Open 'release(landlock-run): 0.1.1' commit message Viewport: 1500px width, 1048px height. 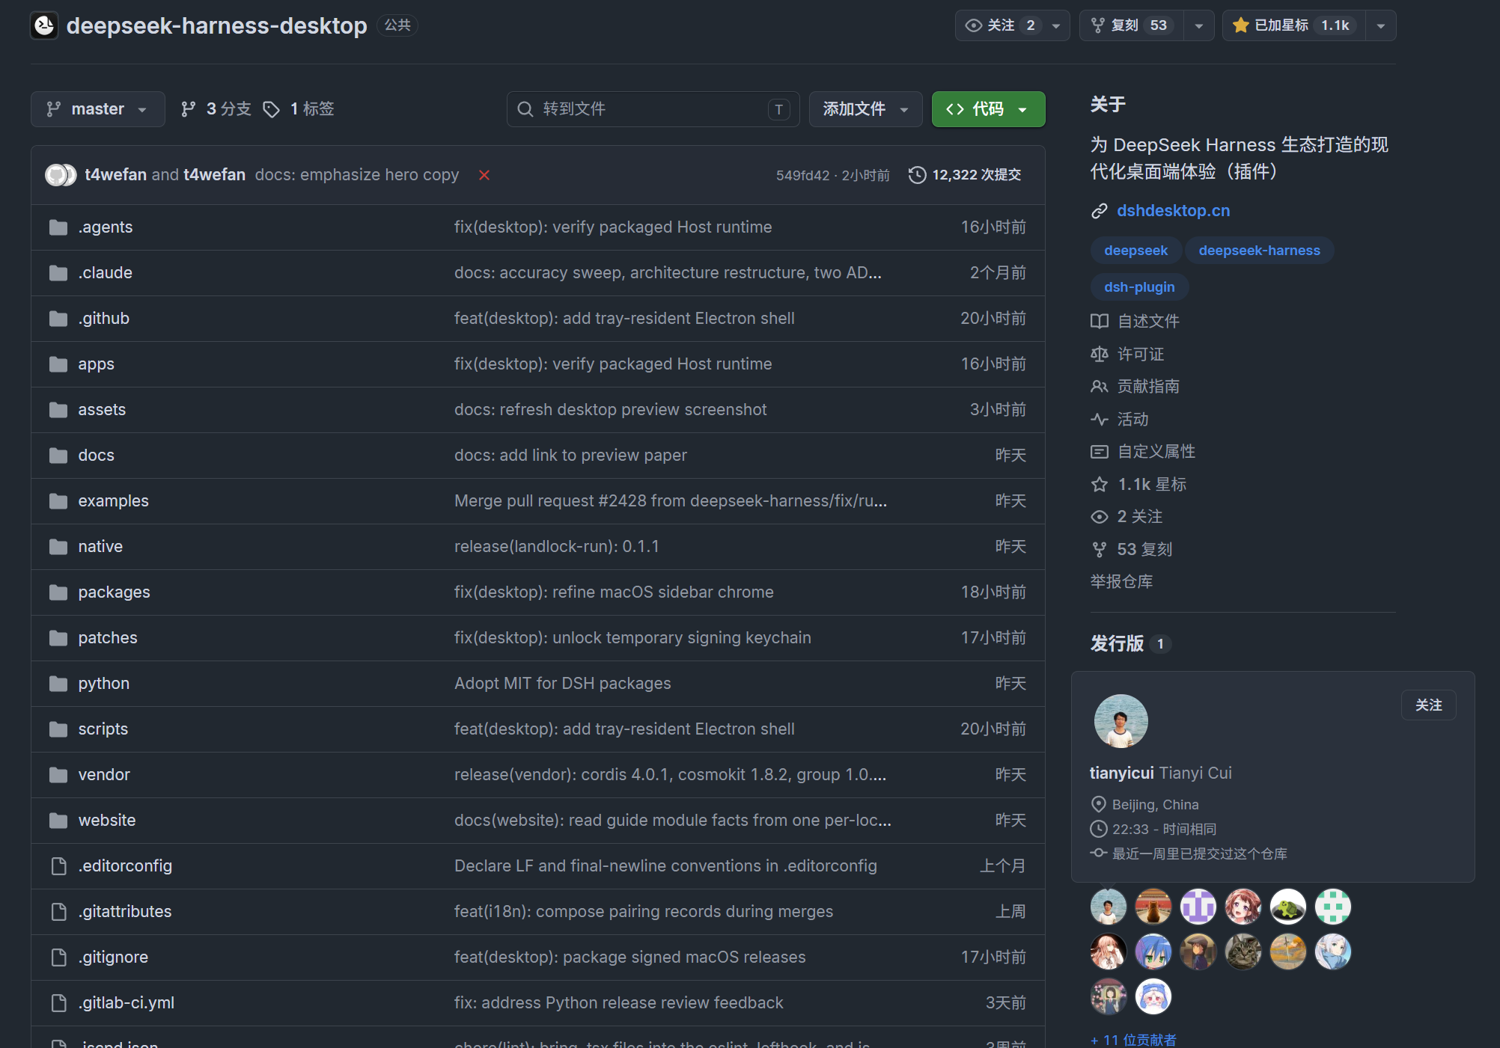click(556, 547)
